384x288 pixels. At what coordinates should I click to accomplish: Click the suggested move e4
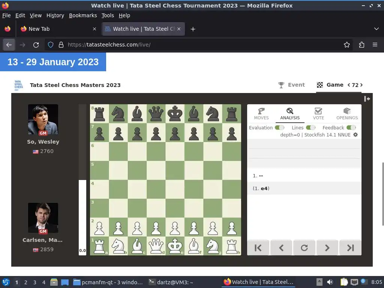pyautogui.click(x=264, y=188)
